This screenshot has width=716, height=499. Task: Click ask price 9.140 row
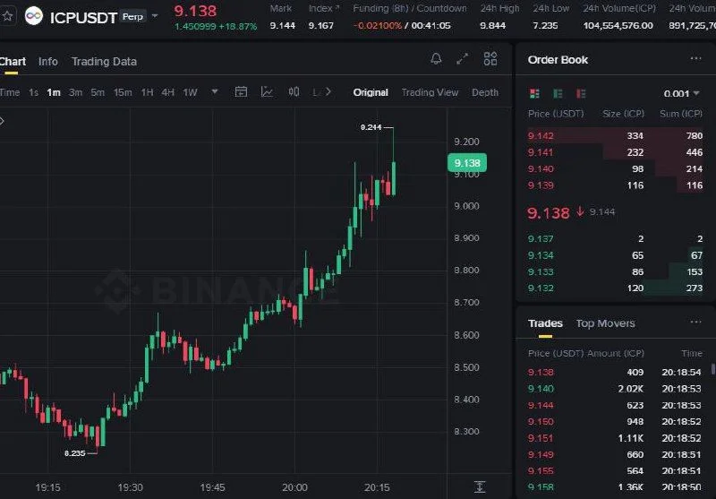[x=615, y=168]
